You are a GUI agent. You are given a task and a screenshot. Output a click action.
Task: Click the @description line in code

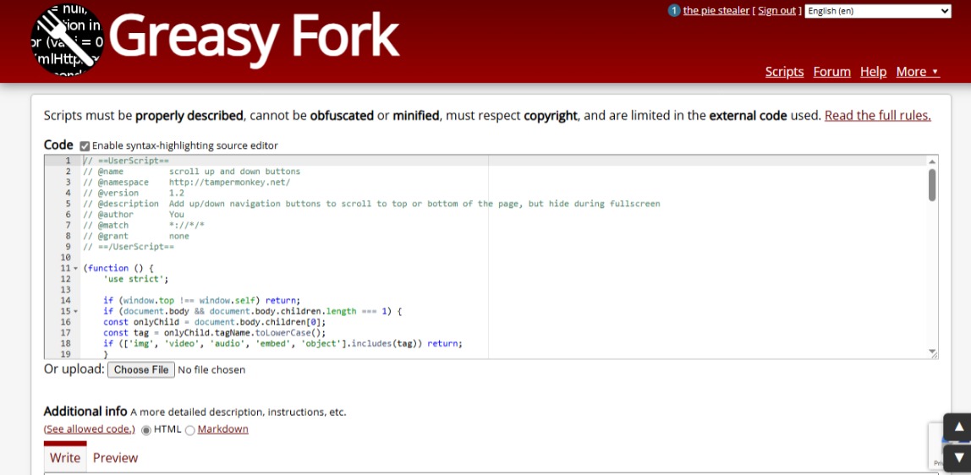[371, 204]
